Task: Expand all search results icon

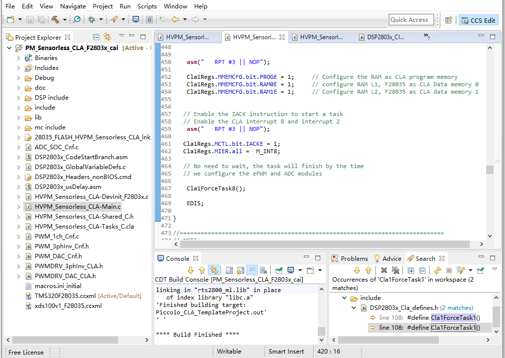Action: (411, 271)
